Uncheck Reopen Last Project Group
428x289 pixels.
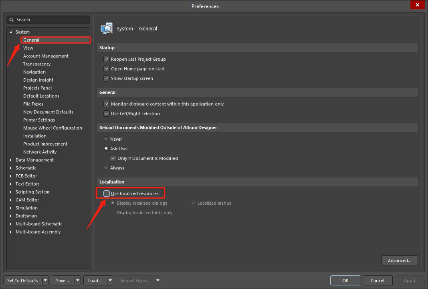click(x=107, y=59)
